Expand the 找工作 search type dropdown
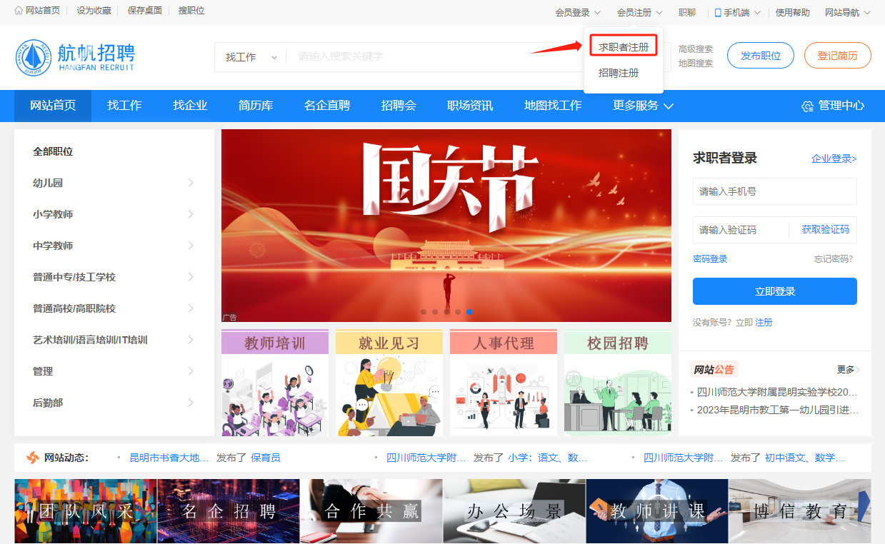Image resolution: width=885 pixels, height=544 pixels. (251, 57)
